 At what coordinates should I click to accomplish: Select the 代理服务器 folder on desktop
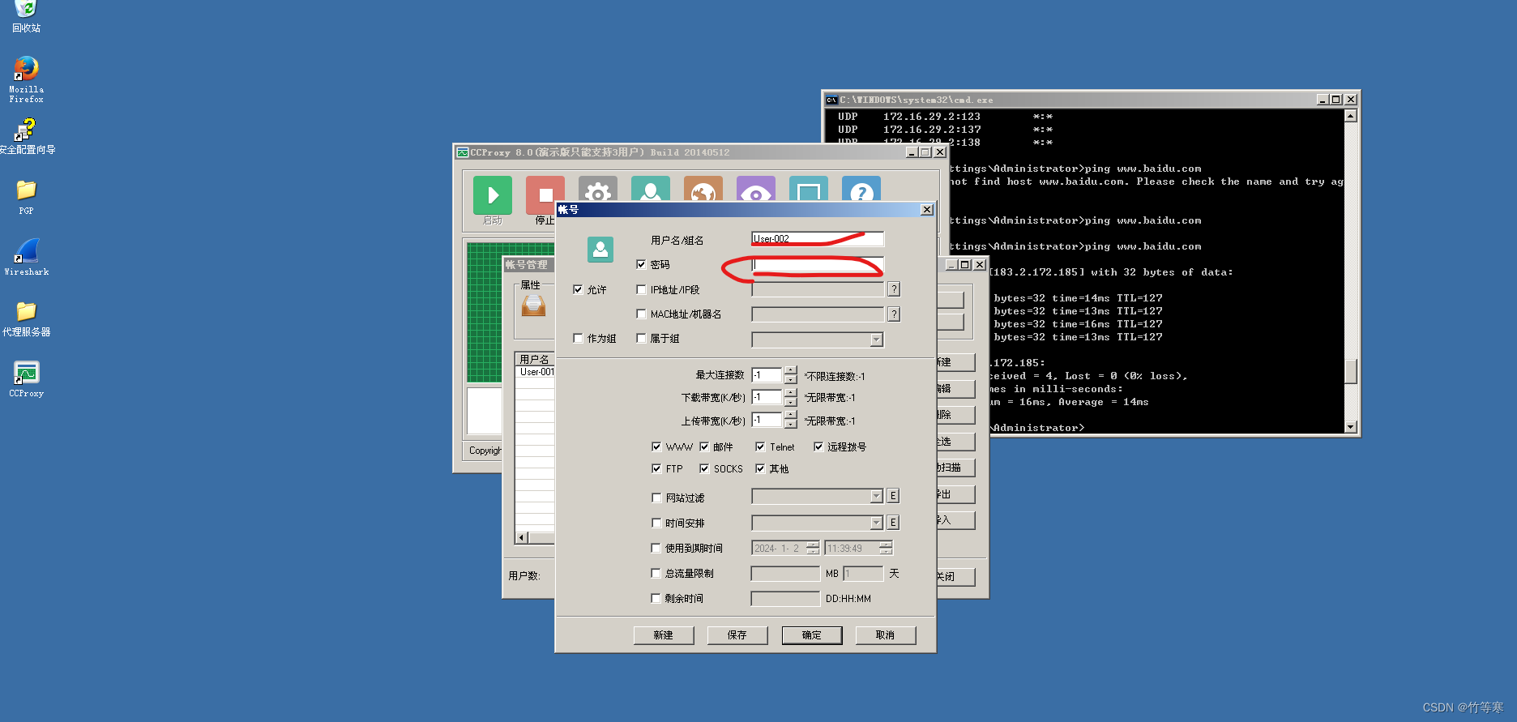point(26,318)
